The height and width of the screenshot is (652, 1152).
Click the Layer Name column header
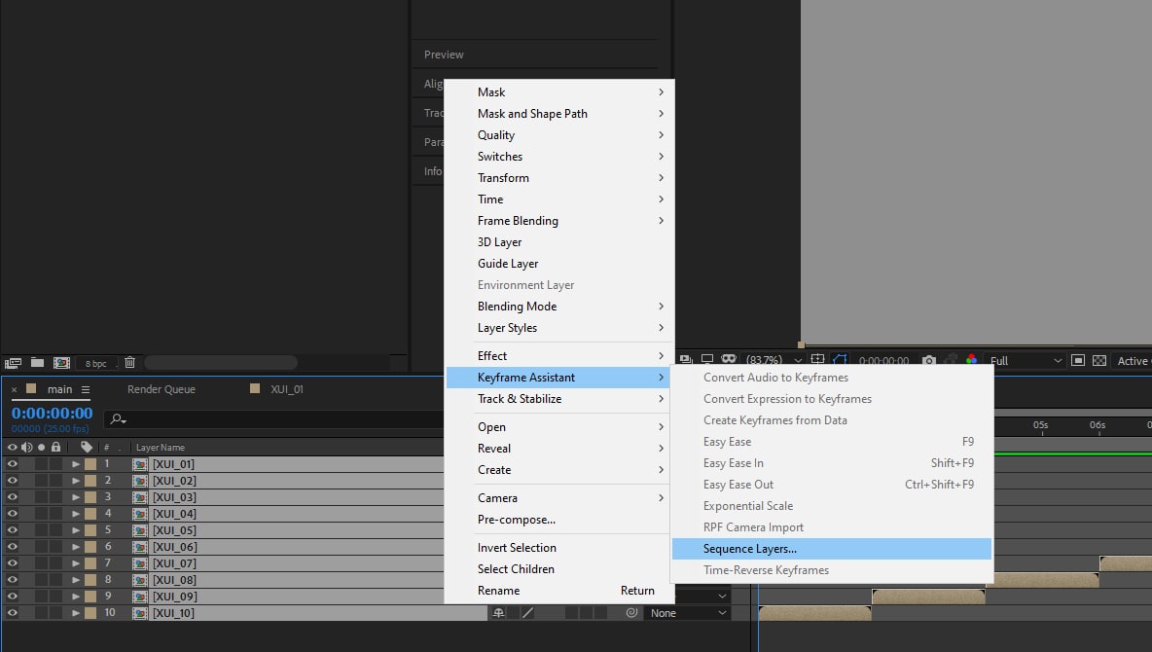click(x=161, y=447)
